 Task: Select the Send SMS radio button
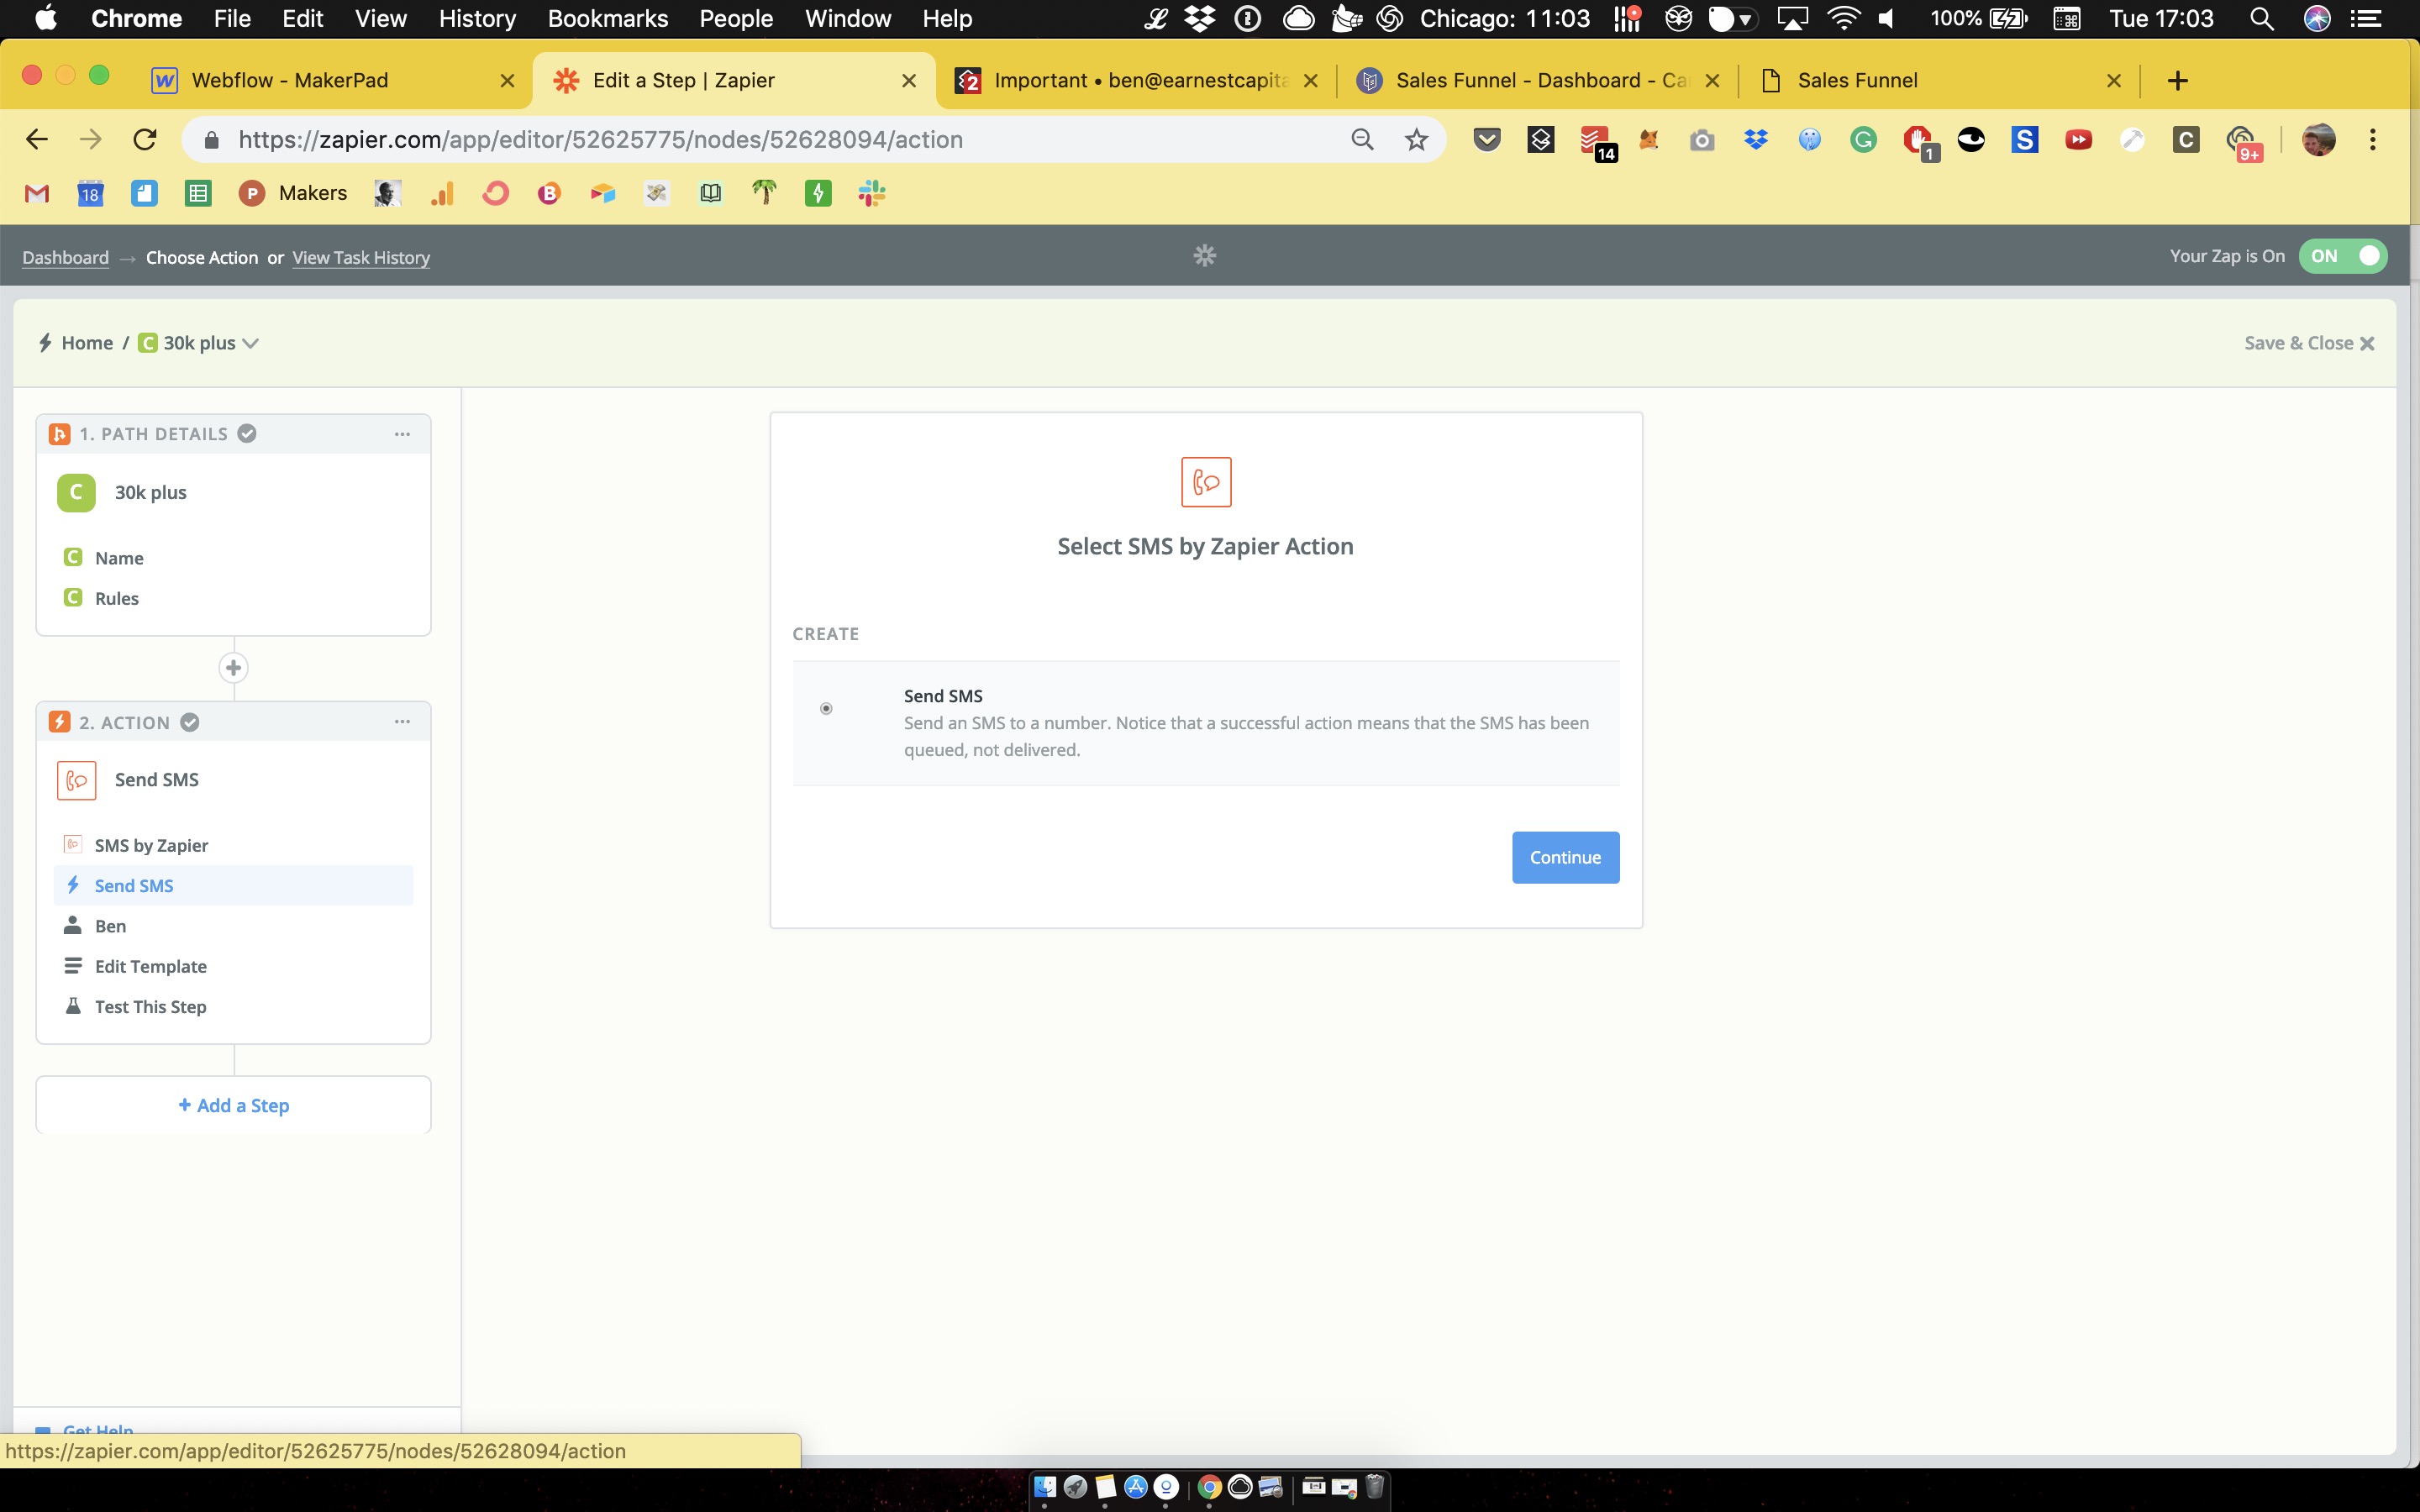point(826,709)
